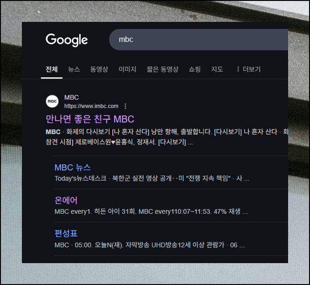
Task: Click the https://www.imbc.com URL text
Action: [91, 106]
